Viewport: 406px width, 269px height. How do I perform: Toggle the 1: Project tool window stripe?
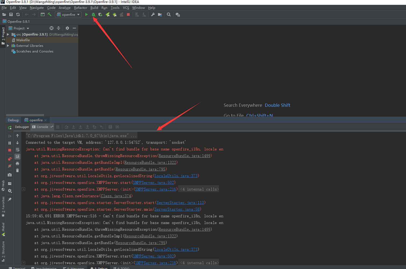pos(3,36)
